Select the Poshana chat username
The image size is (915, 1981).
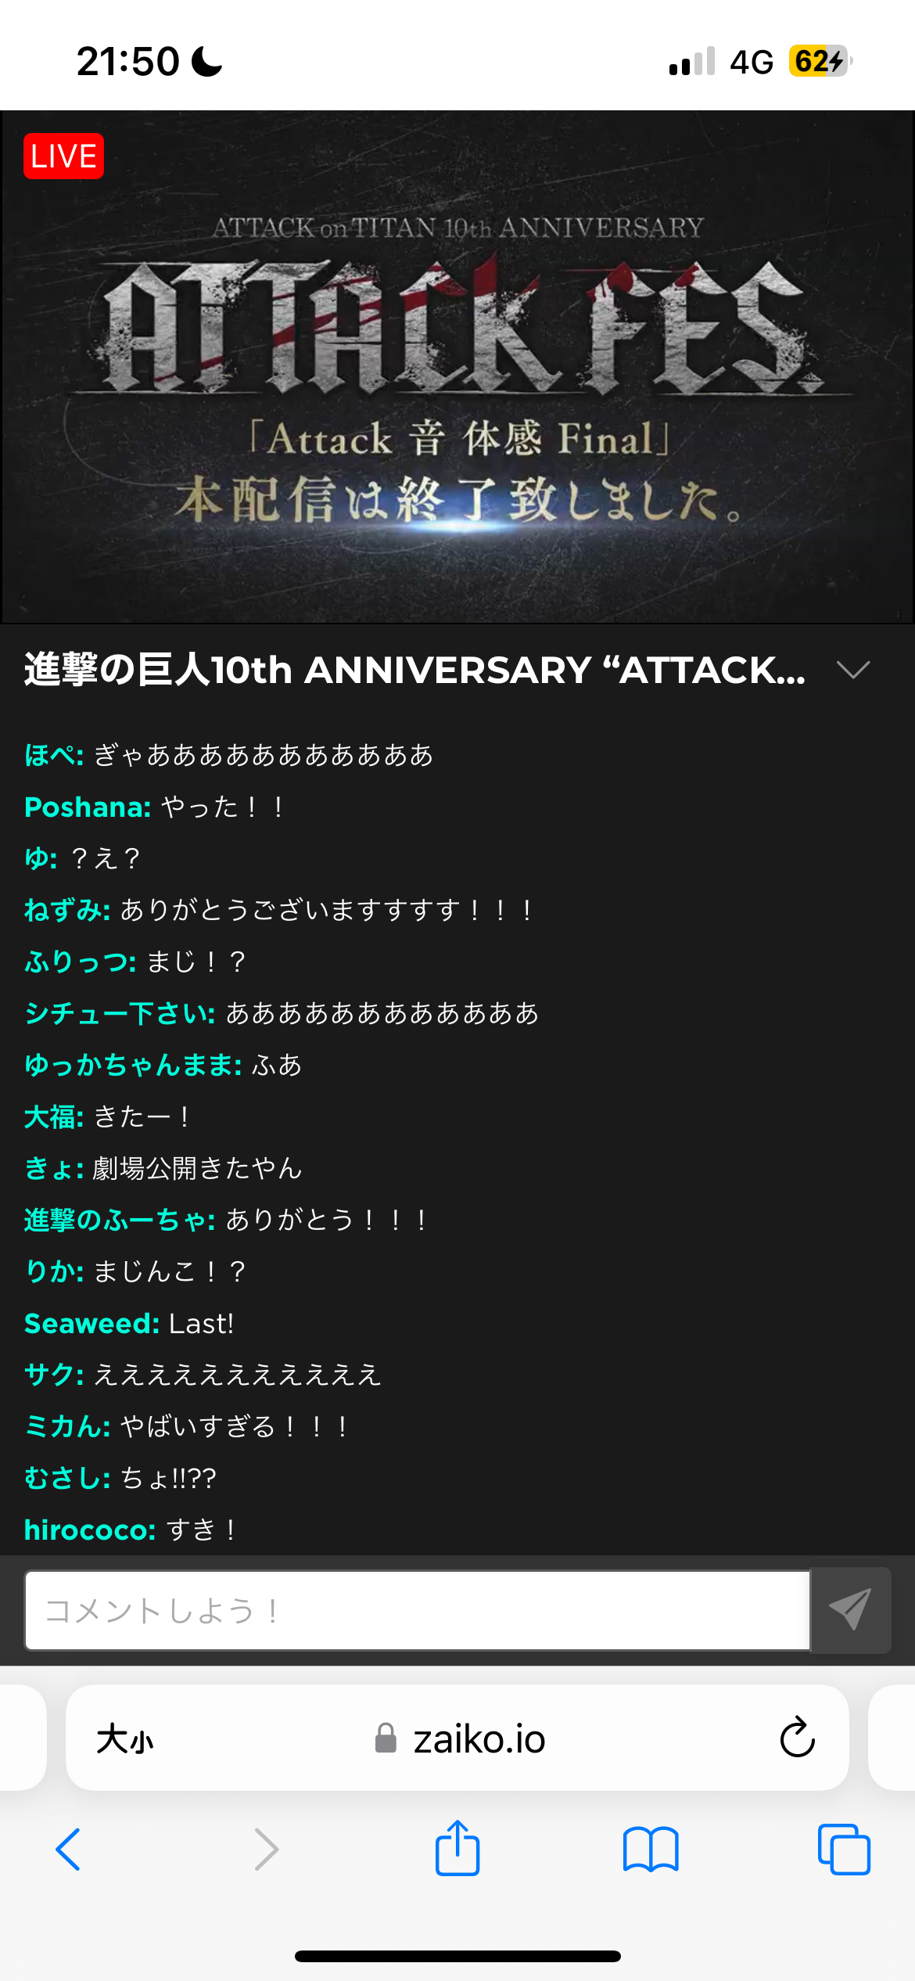[x=88, y=807]
